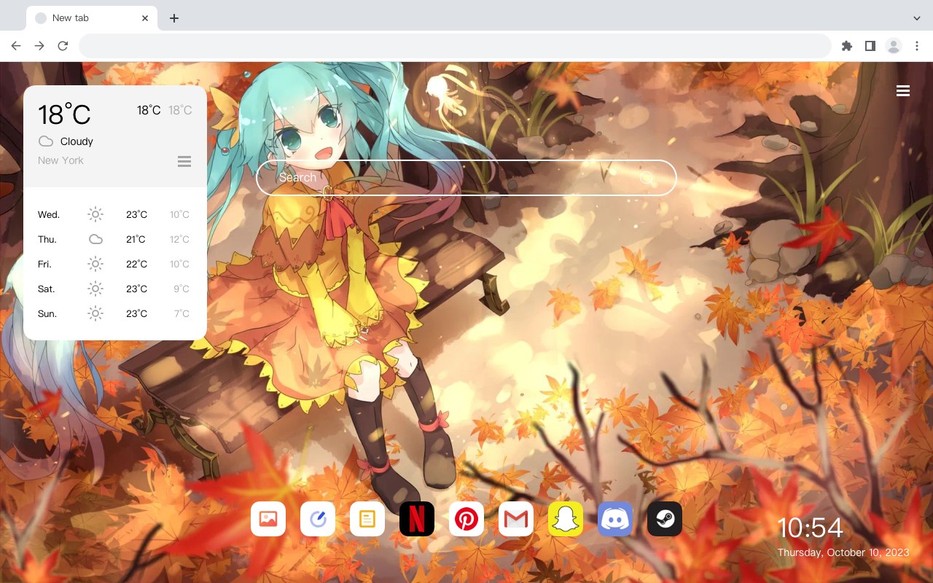The width and height of the screenshot is (933, 583).
Task: Open the Pinterest shortcut
Action: click(x=466, y=519)
